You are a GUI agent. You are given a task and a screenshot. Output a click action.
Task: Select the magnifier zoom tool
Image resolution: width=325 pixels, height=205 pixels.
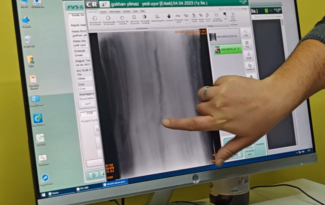[x=158, y=16]
